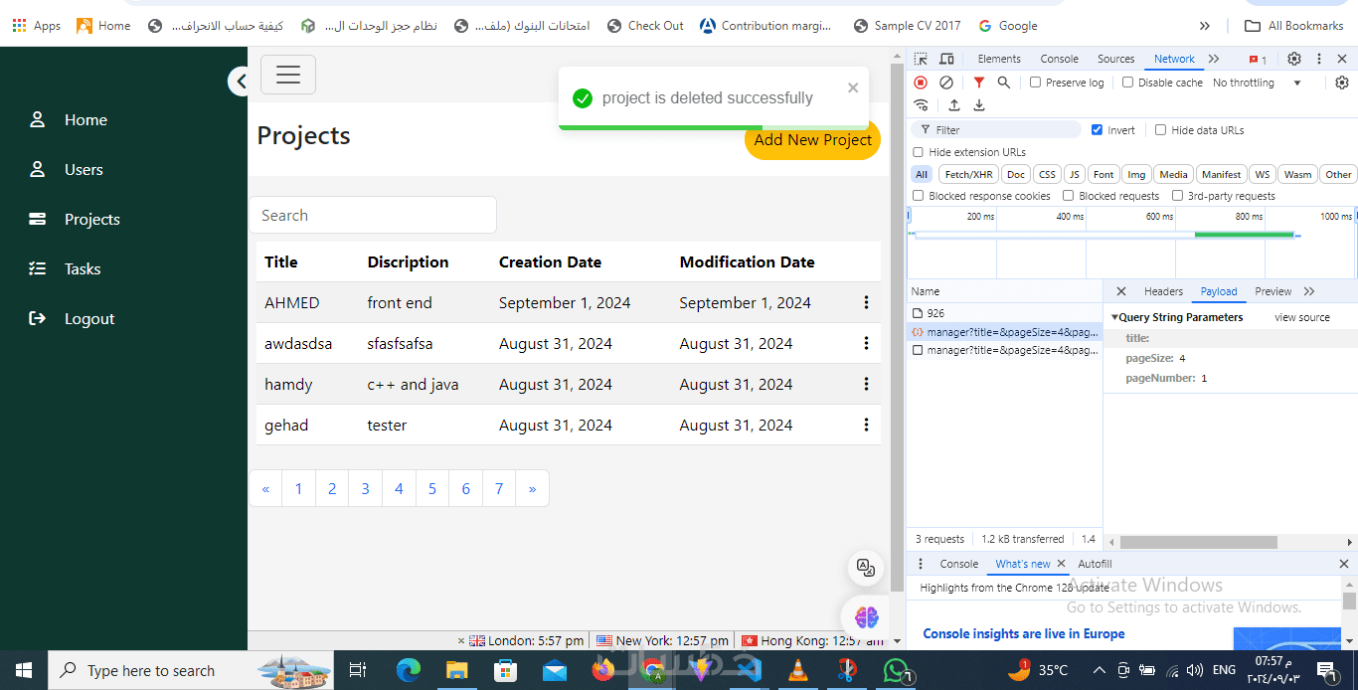Image resolution: width=1358 pixels, height=690 pixels.
Task: Uncheck the Invert filter checkbox
Action: [x=1097, y=130]
